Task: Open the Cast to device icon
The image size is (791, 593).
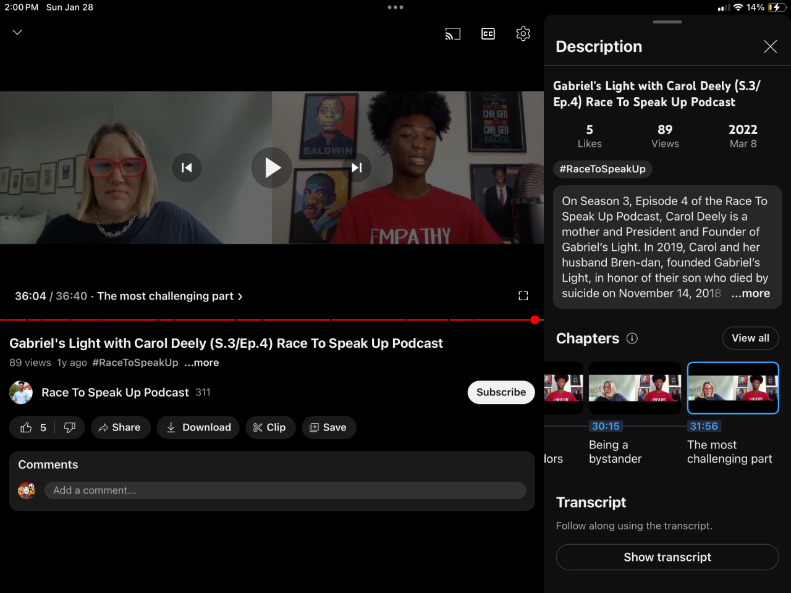Action: tap(452, 34)
